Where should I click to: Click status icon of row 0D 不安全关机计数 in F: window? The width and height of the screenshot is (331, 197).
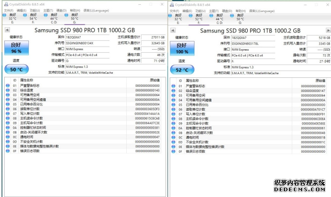click(173, 142)
